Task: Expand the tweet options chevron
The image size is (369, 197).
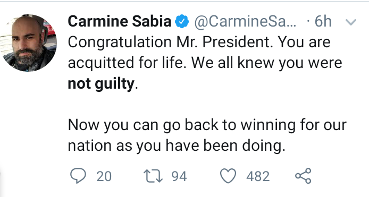Action: pos(351,22)
